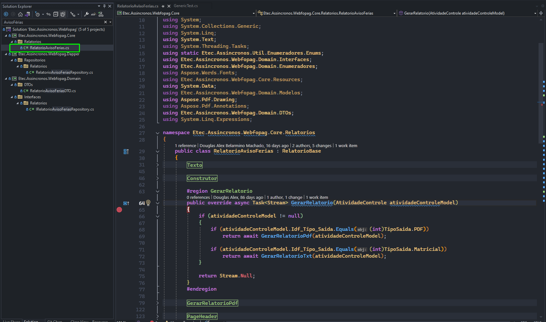Click the Collapse All icon
Image resolution: width=546 pixels, height=322 pixels.
coord(56,14)
